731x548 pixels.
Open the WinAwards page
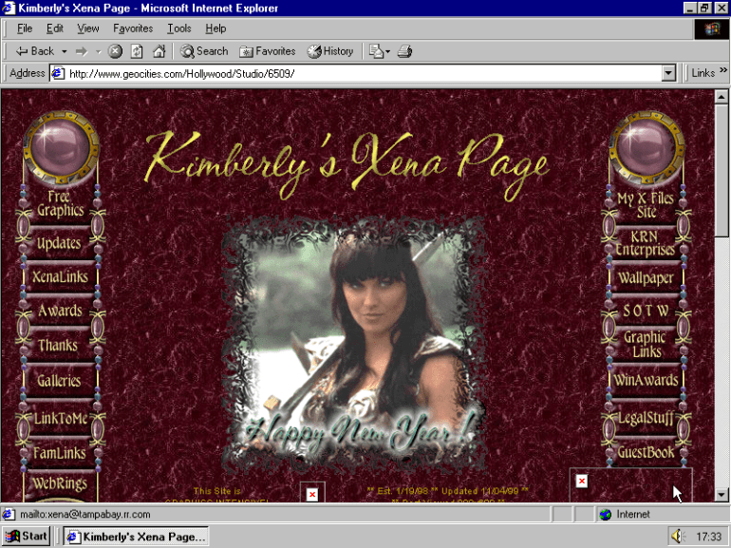point(646,380)
